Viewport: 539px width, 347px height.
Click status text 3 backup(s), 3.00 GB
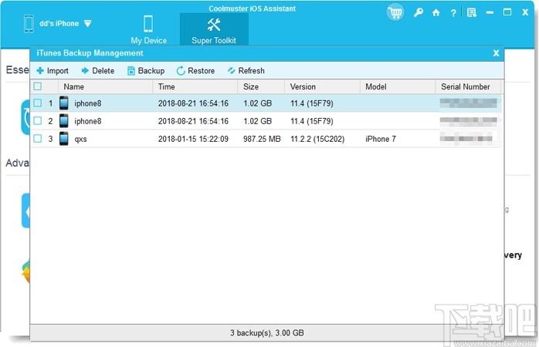tap(267, 333)
